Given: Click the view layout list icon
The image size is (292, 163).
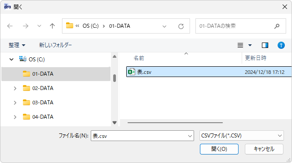Looking at the screenshot, I should point(240,45).
